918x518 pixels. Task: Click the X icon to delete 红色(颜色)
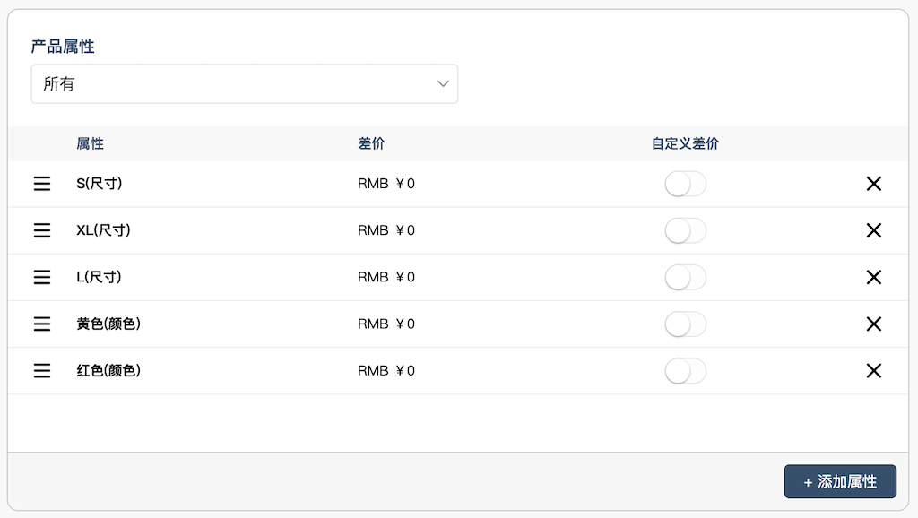click(x=874, y=370)
